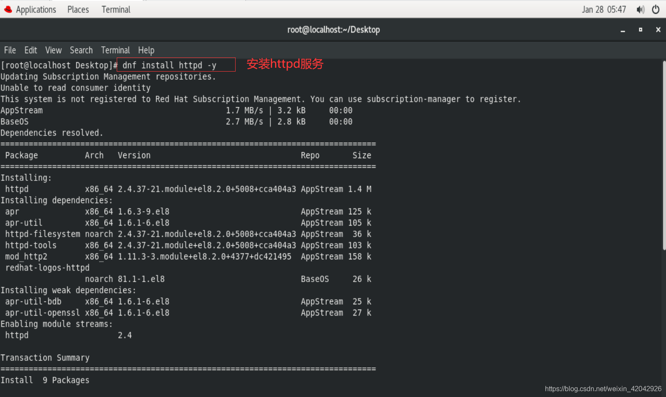The image size is (666, 397).
Task: Click 'Updating Subscription Management repositories.' line
Action: point(108,77)
